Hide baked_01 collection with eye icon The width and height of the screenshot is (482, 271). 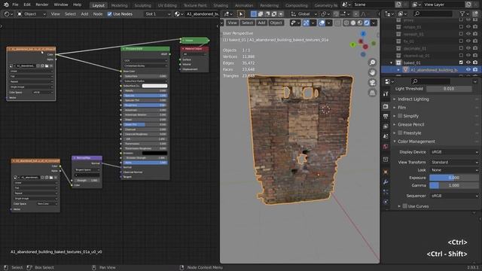coord(468,62)
